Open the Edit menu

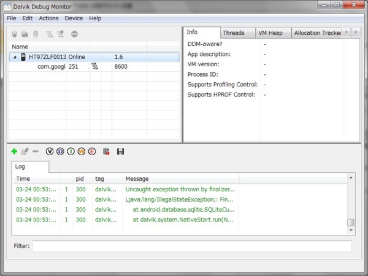pos(28,18)
